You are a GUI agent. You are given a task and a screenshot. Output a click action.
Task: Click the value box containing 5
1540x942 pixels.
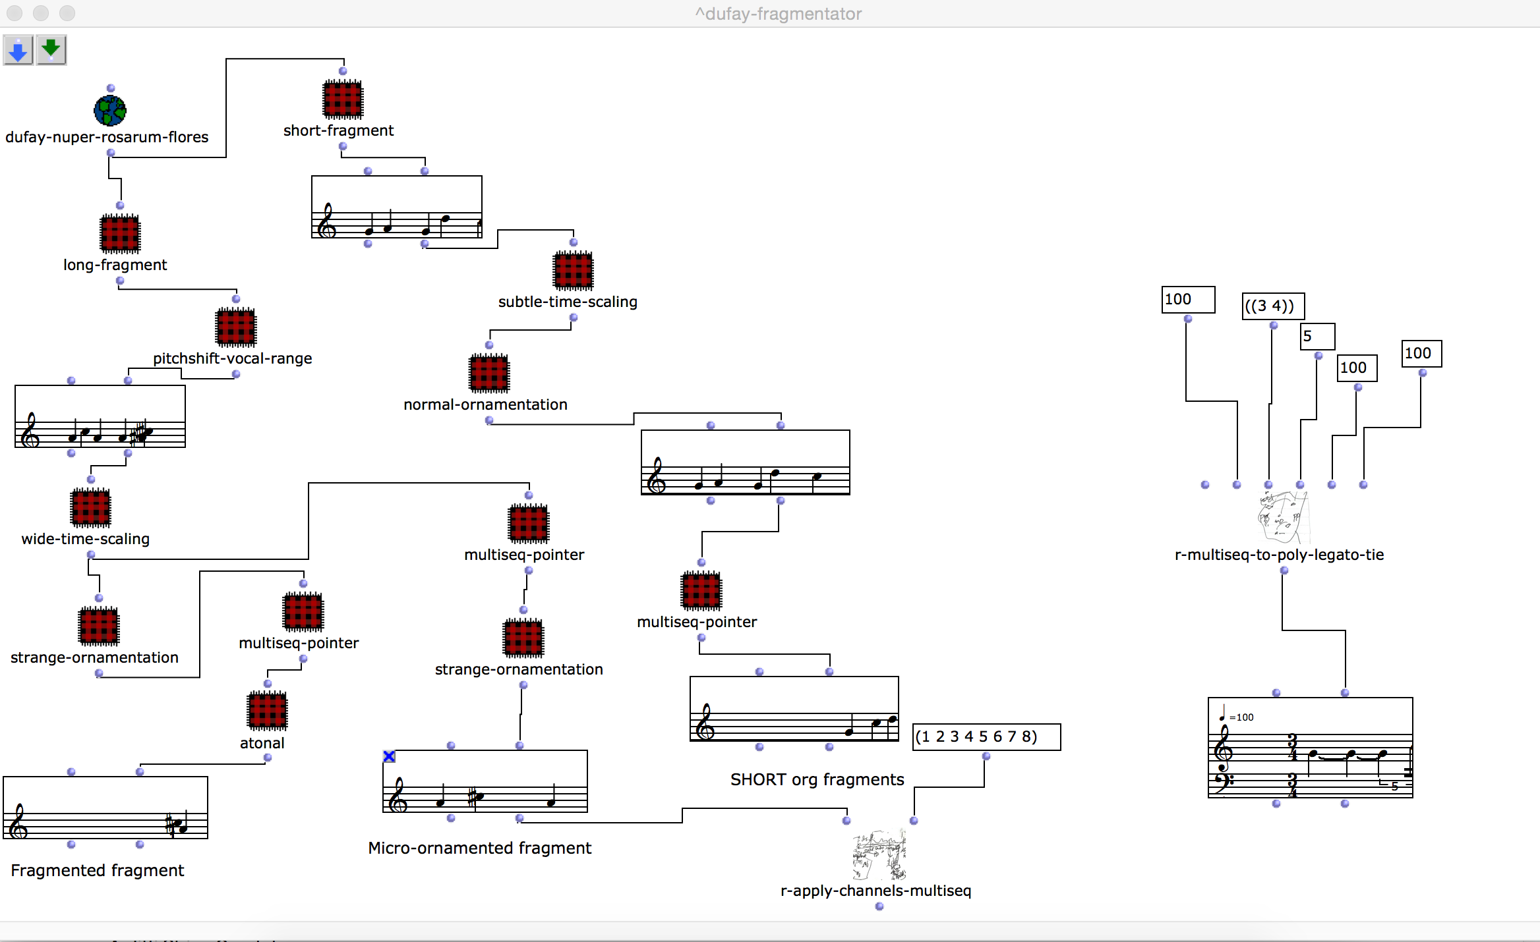[x=1317, y=337]
